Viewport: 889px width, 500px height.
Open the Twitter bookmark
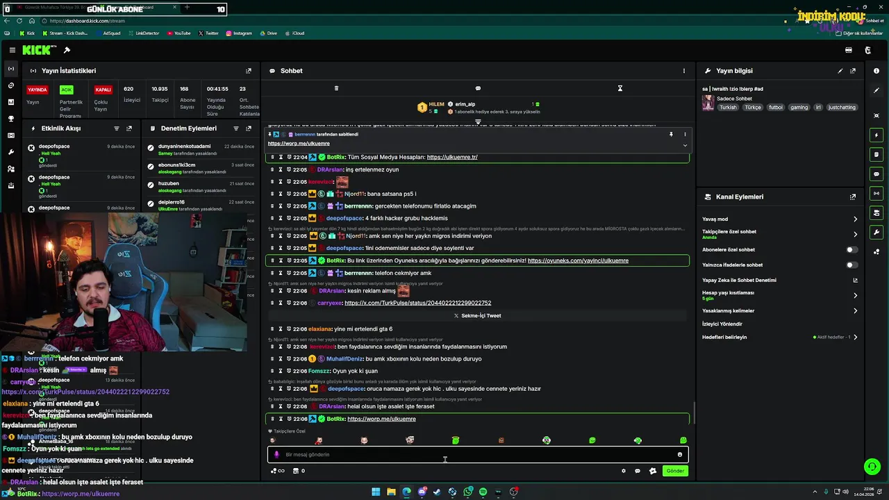pyautogui.click(x=208, y=33)
